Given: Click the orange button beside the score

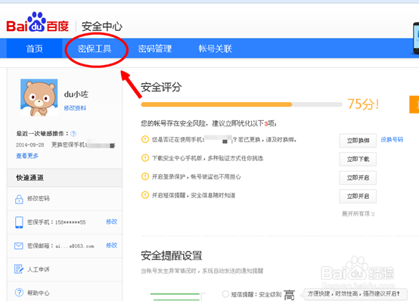Looking at the screenshot, I should point(414,104).
